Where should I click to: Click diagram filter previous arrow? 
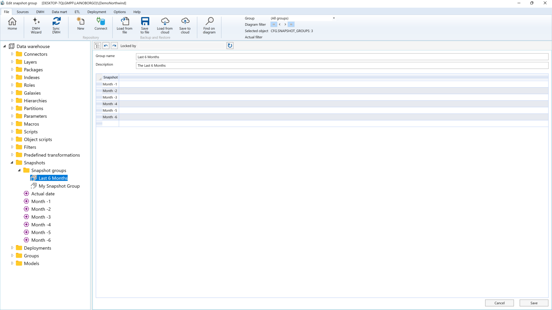tap(279, 24)
